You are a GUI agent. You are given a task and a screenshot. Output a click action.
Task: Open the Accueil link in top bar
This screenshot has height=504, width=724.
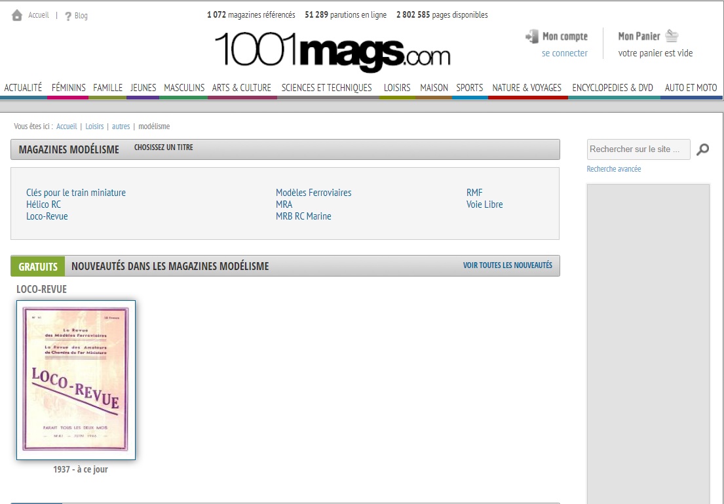pyautogui.click(x=38, y=15)
